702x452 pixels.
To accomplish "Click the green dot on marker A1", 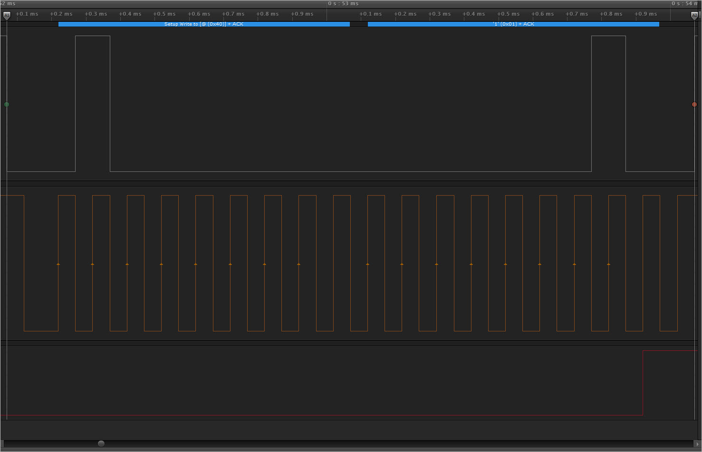I will click(x=7, y=104).
